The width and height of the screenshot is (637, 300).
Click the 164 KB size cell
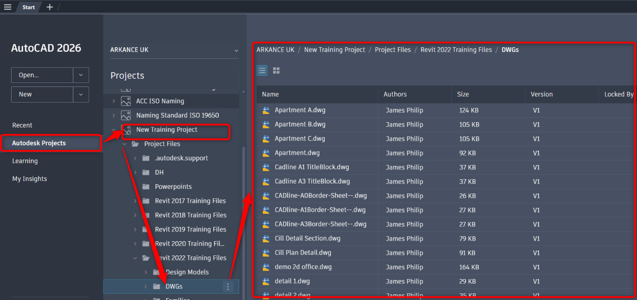point(469,267)
